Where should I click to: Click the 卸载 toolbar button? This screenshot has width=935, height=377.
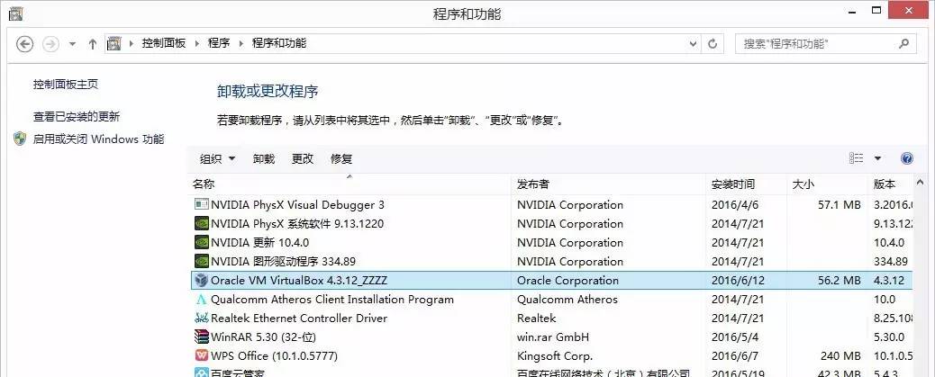coord(264,159)
